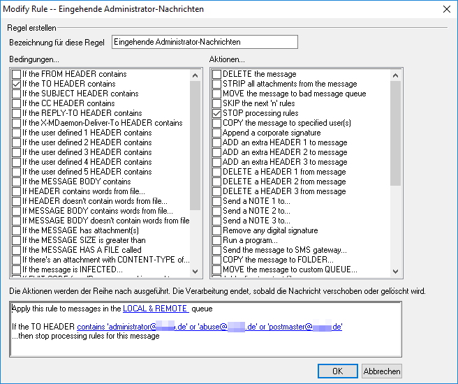This screenshot has height=384, width=458.
Task: Uncheck the TO HEADER contains condition
Action: tap(16, 84)
